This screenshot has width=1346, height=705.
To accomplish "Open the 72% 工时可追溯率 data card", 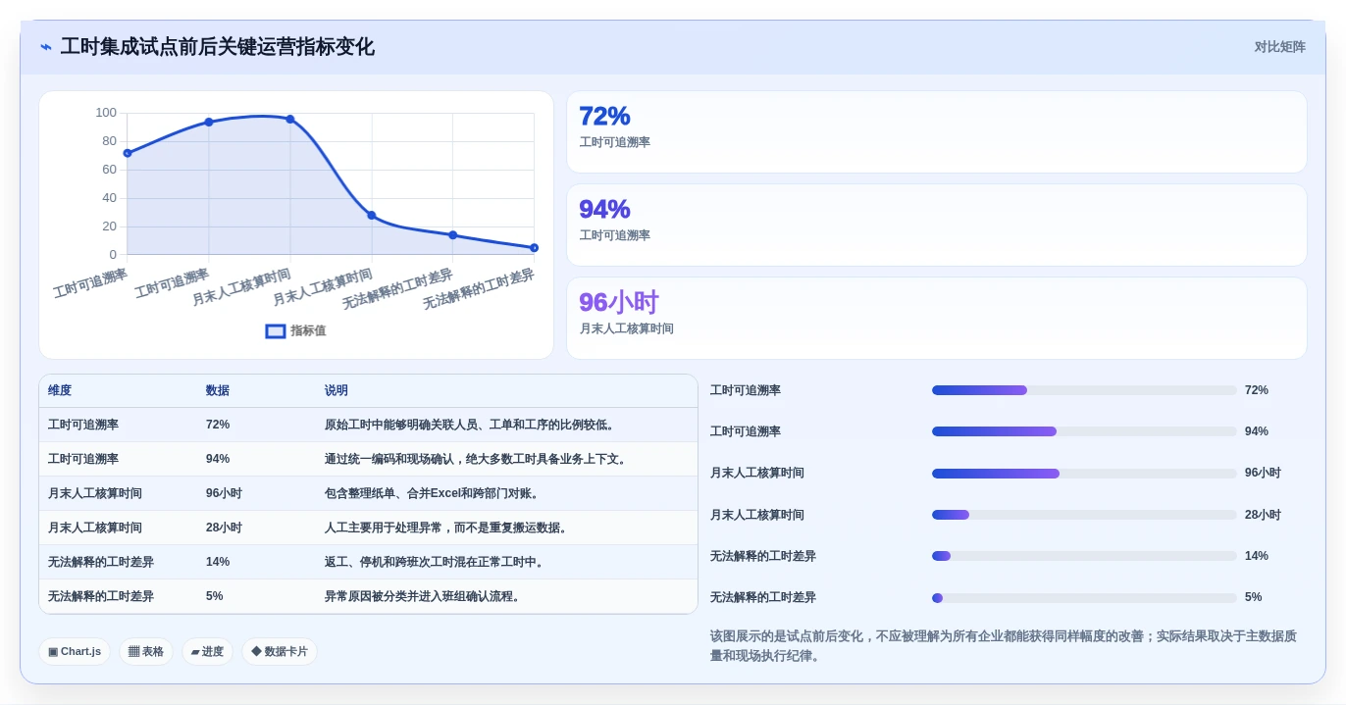I will [937, 132].
